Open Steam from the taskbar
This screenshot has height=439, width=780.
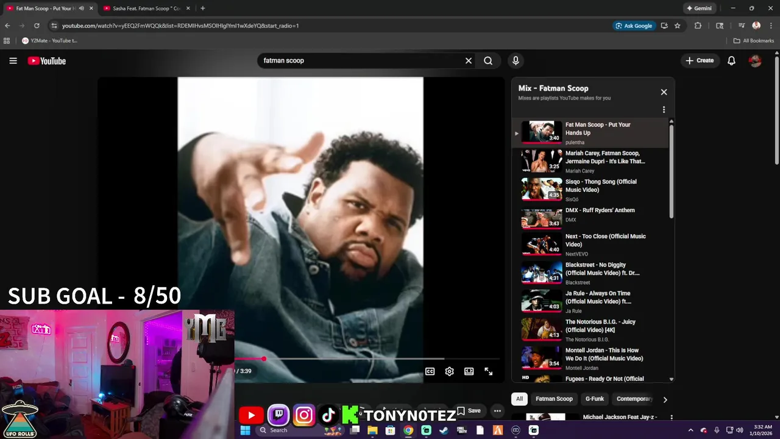pos(444,430)
